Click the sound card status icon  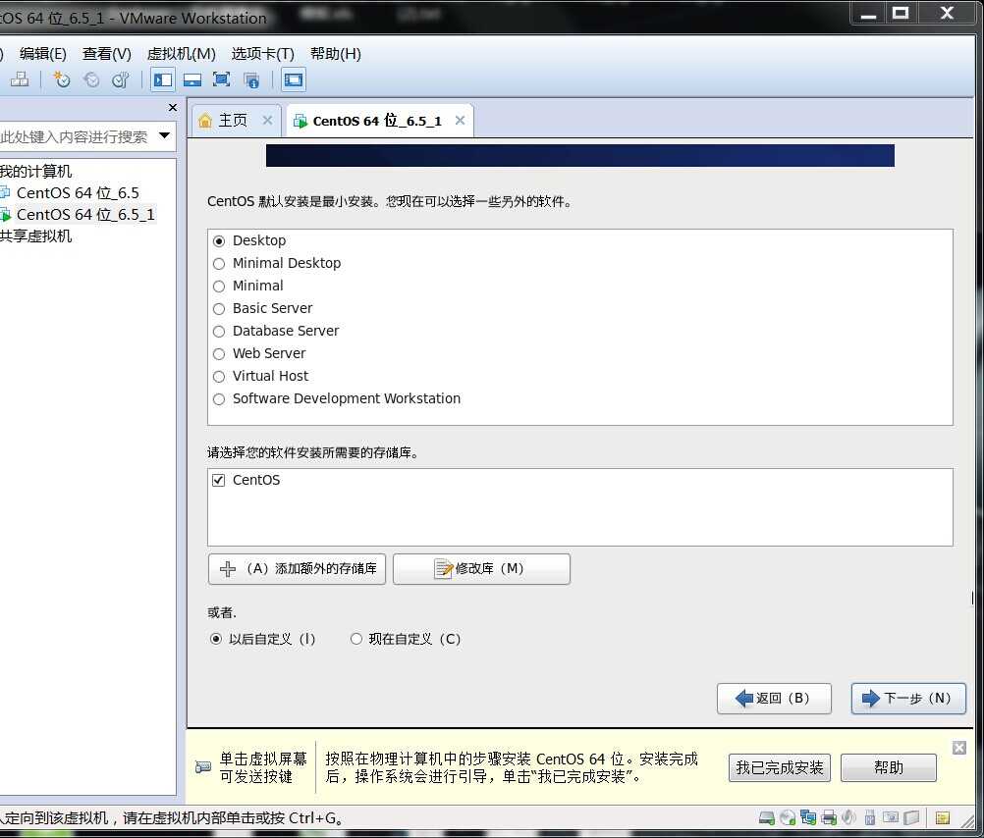click(x=848, y=817)
